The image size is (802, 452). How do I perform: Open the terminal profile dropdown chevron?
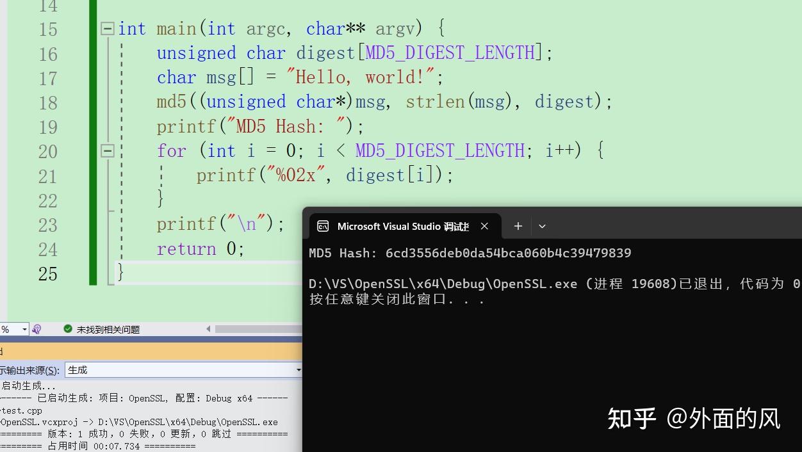(x=542, y=226)
